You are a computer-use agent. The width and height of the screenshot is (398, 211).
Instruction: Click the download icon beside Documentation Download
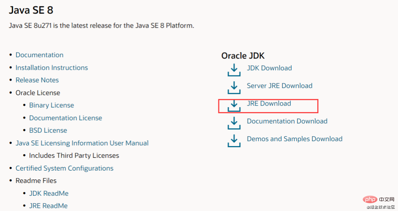[234, 123]
